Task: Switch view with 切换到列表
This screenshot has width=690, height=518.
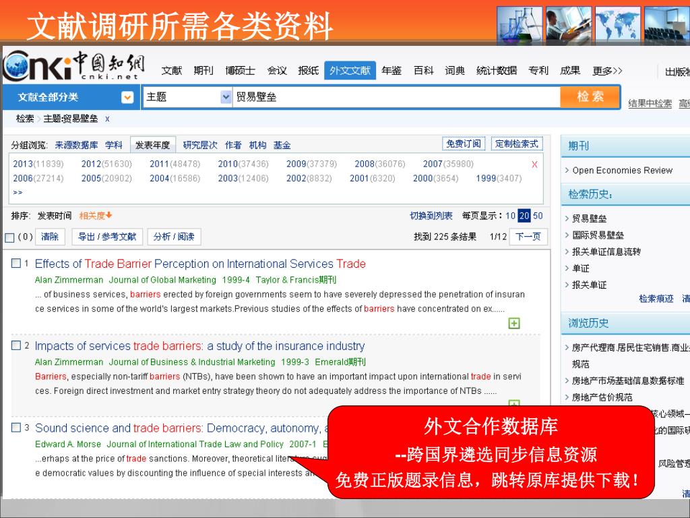Action: point(431,216)
